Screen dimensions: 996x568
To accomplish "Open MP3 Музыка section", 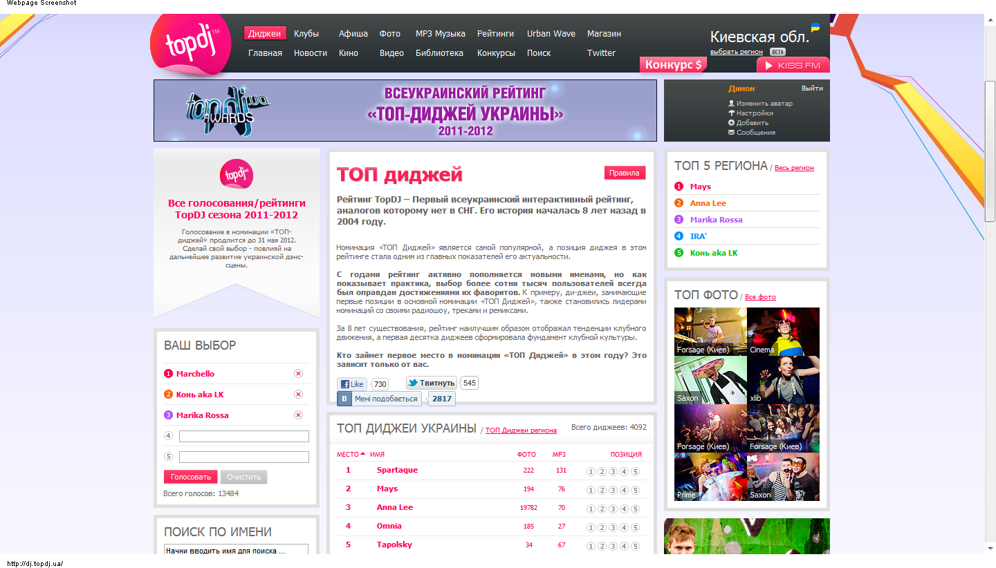I will [x=441, y=33].
